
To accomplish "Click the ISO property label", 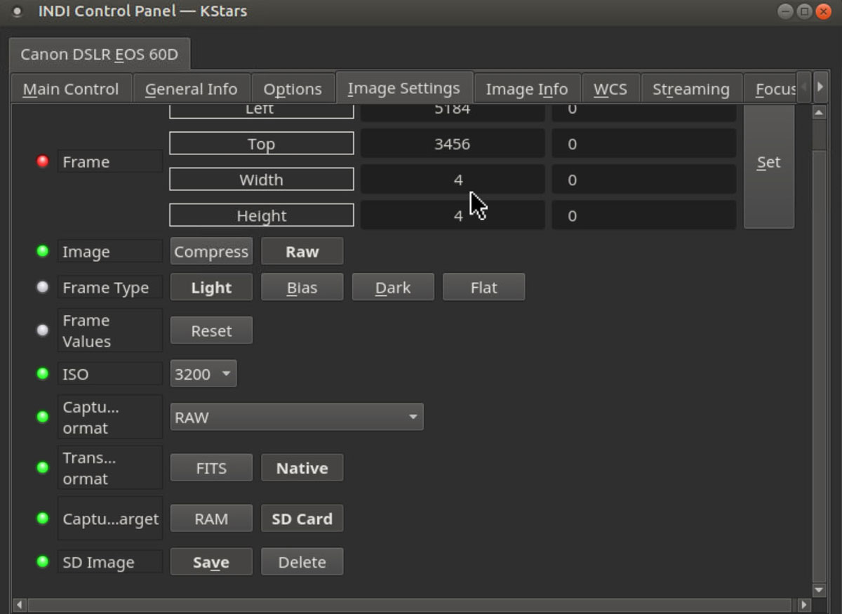I will [110, 374].
